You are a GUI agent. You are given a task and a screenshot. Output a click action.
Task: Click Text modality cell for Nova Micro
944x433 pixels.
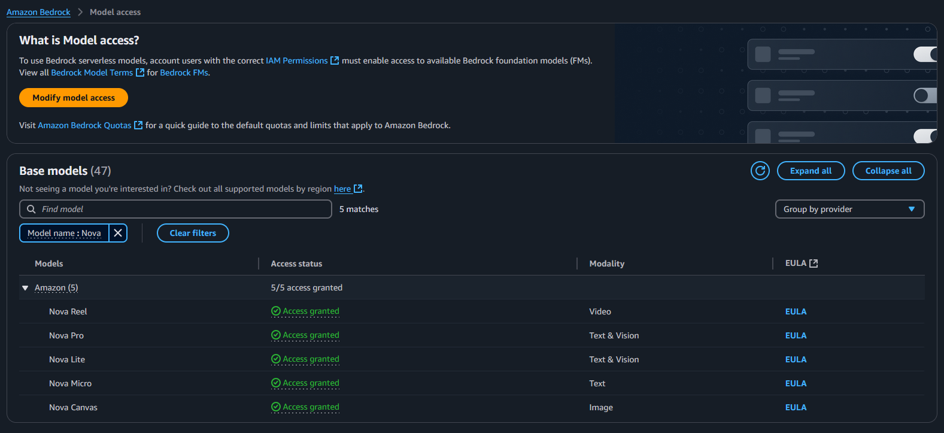tap(597, 383)
